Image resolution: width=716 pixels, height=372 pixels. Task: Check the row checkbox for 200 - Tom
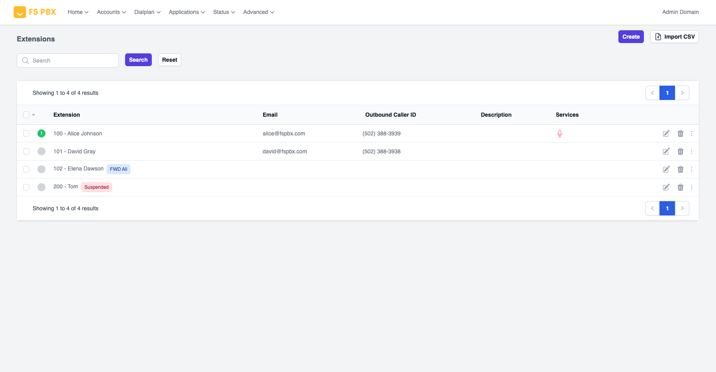point(26,186)
